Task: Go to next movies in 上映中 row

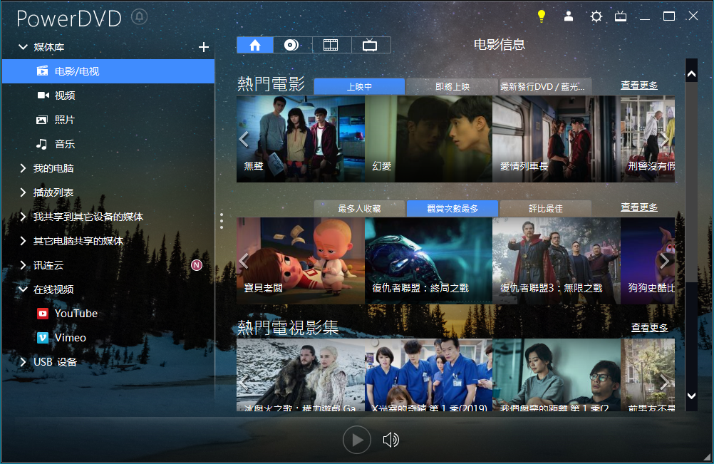Action: pyautogui.click(x=664, y=139)
